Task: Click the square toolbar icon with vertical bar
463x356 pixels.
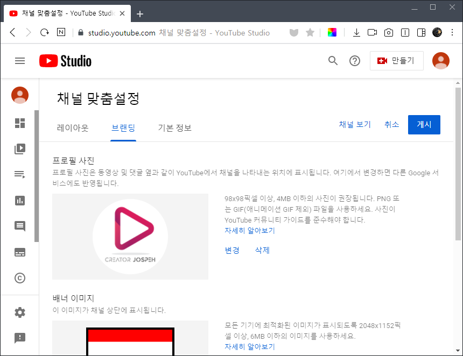Action: [405, 32]
